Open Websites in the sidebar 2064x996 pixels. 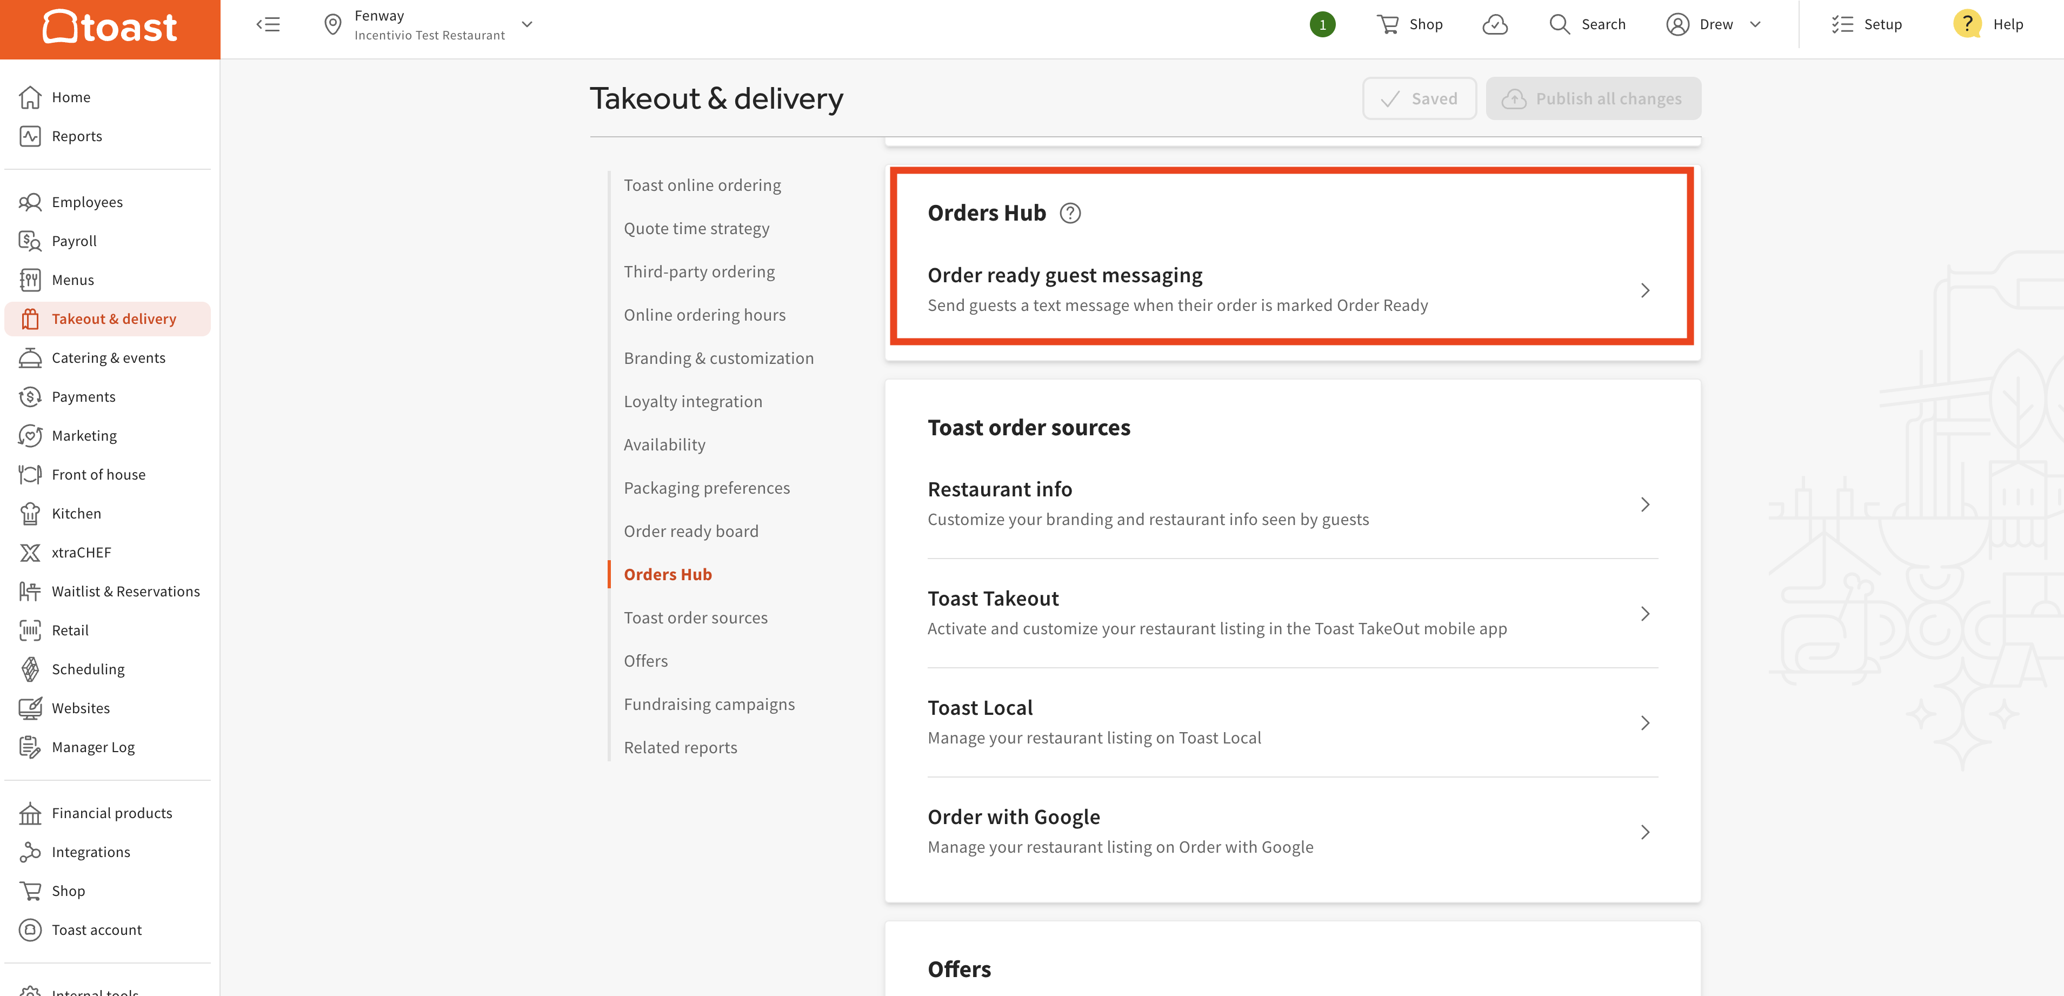pos(108,708)
